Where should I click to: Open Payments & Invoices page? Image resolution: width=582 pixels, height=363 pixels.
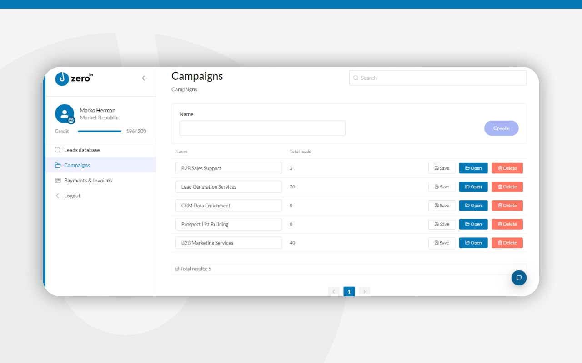[88, 181]
